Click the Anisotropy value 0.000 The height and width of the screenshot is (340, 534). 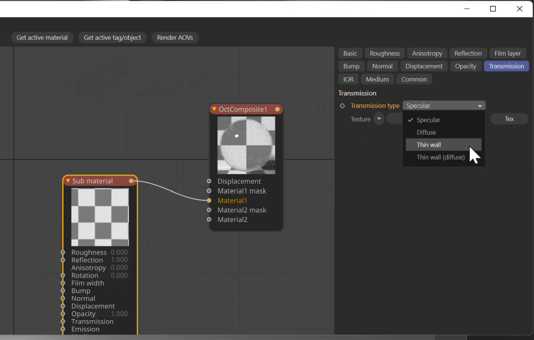coord(119,267)
